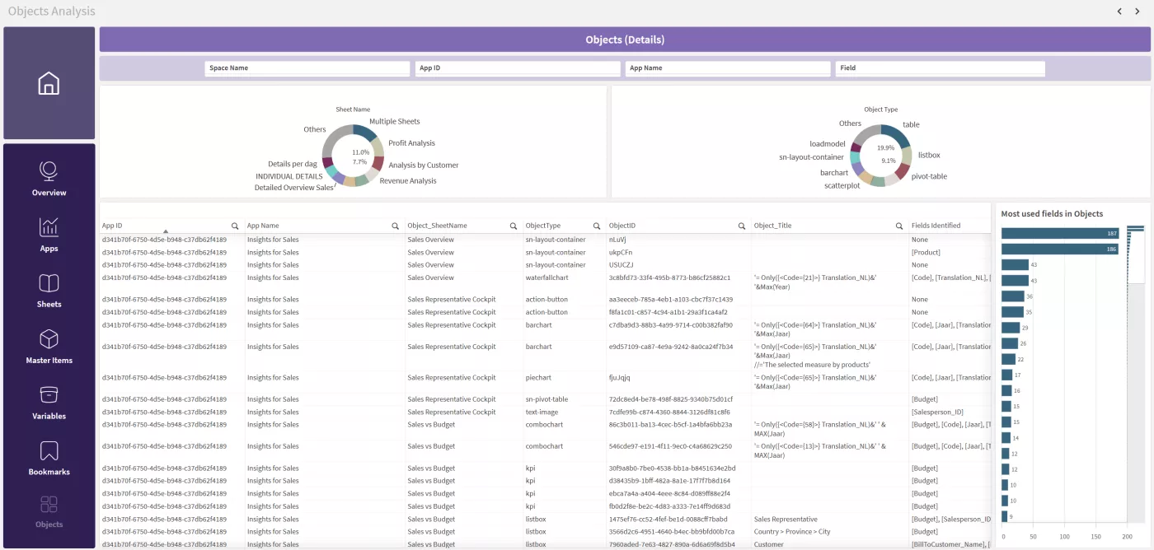This screenshot has width=1154, height=550.
Task: Open the Home sheet icon in the sidebar
Action: point(49,83)
